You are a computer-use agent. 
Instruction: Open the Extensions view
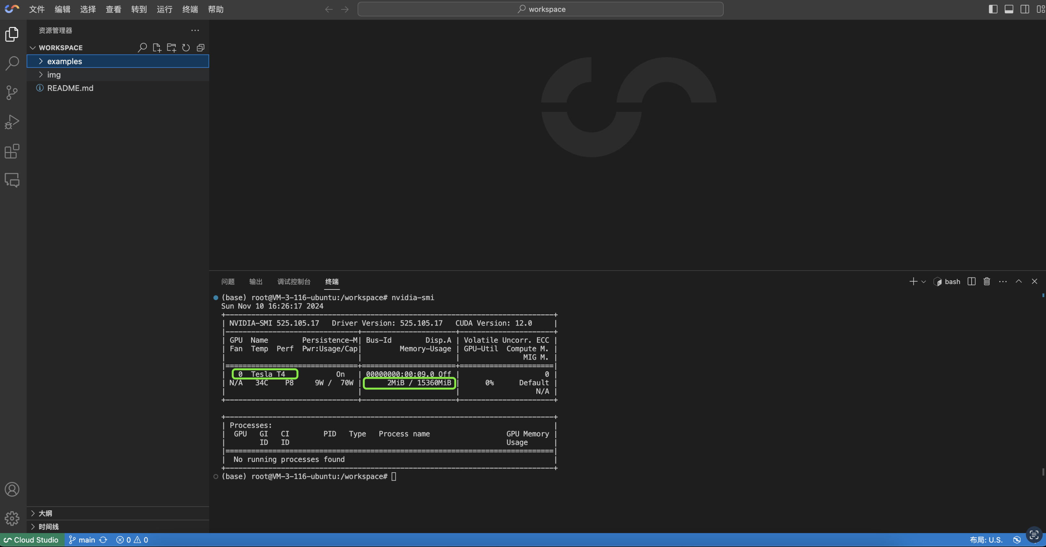12,151
